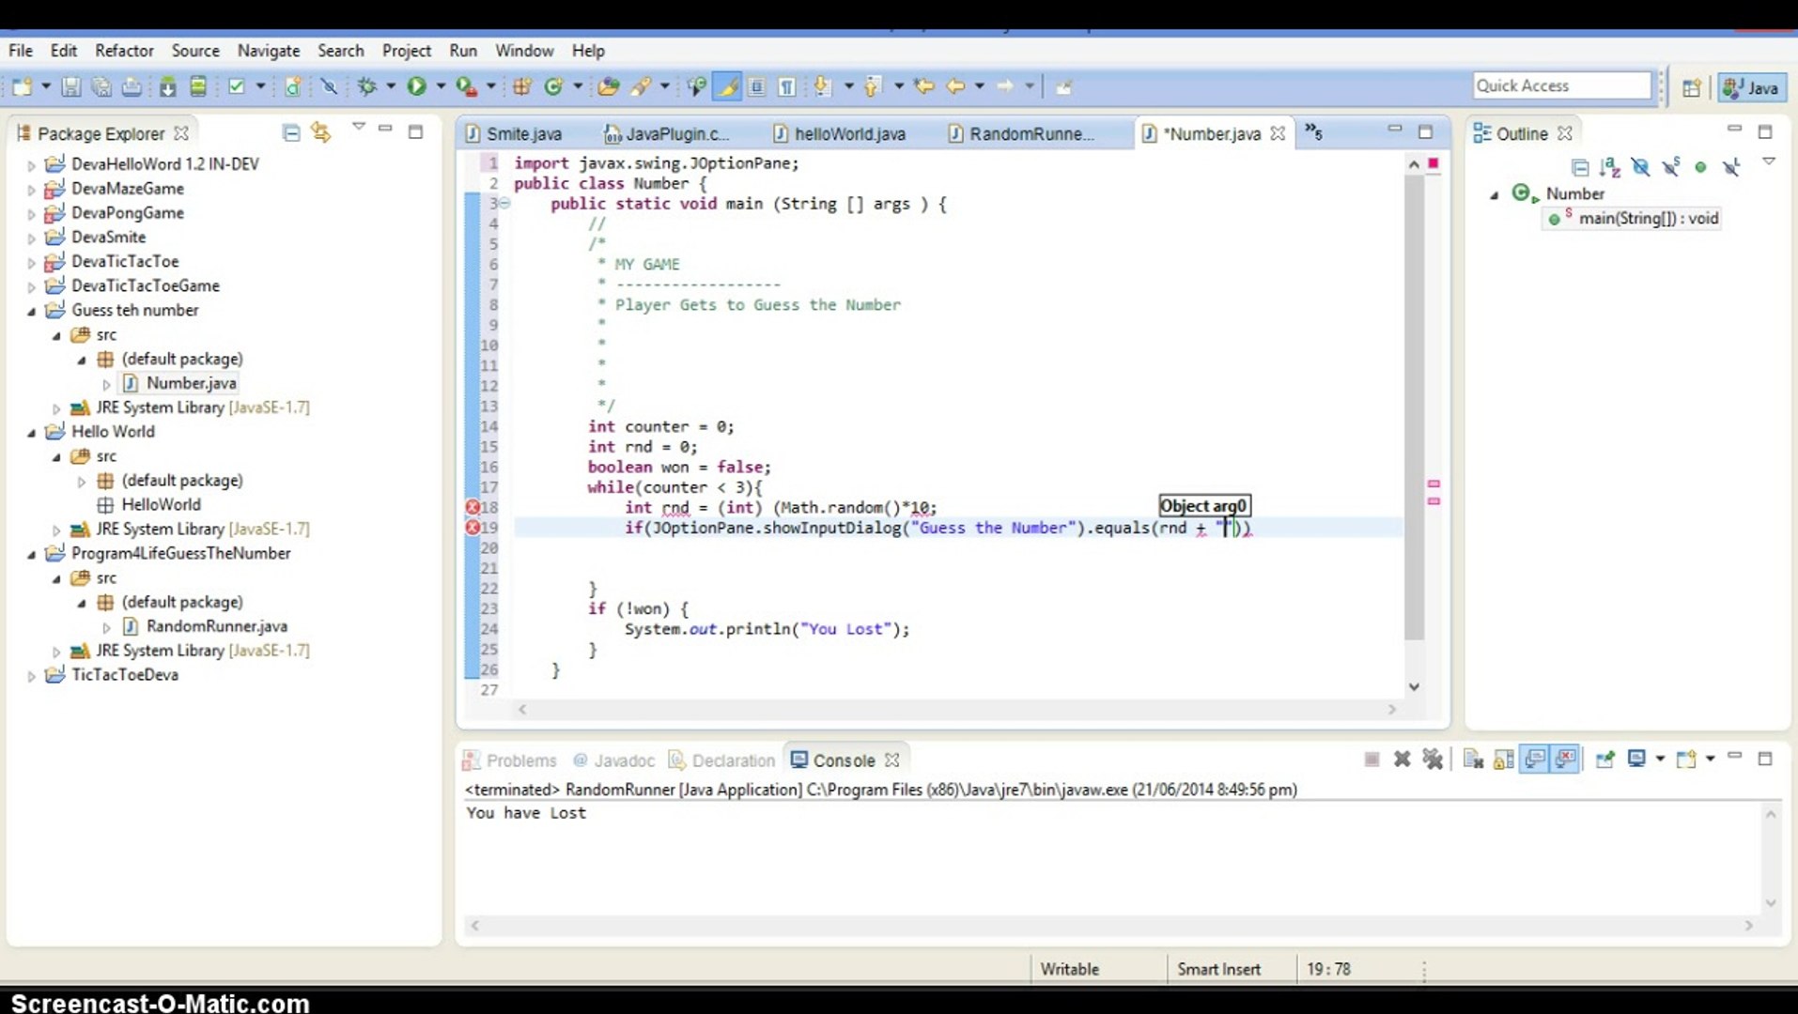Sort Outline members alphabetically
This screenshot has height=1014, width=1798.
click(x=1610, y=167)
